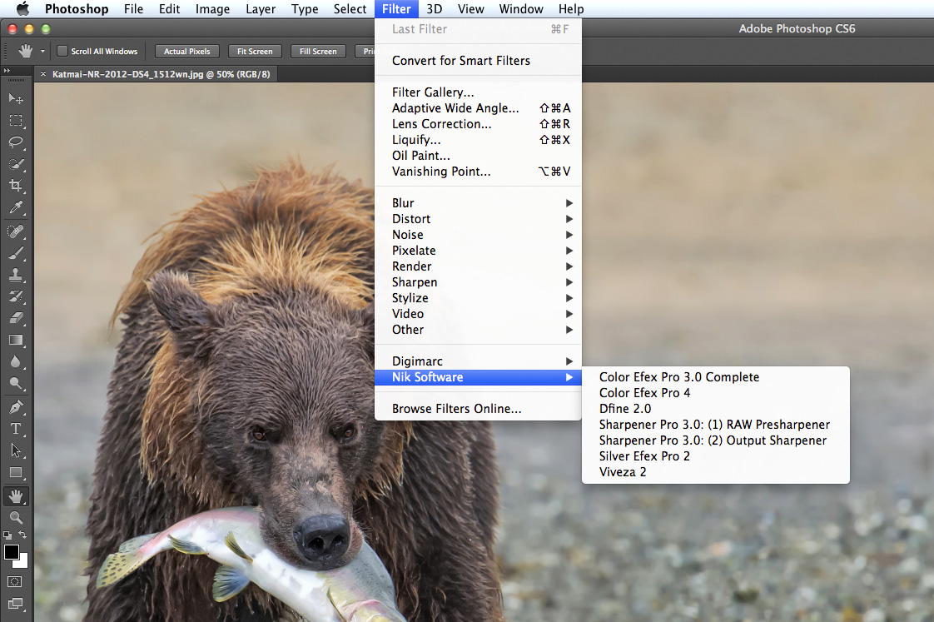Select the Spot Healing Brush tool

pos(16,231)
